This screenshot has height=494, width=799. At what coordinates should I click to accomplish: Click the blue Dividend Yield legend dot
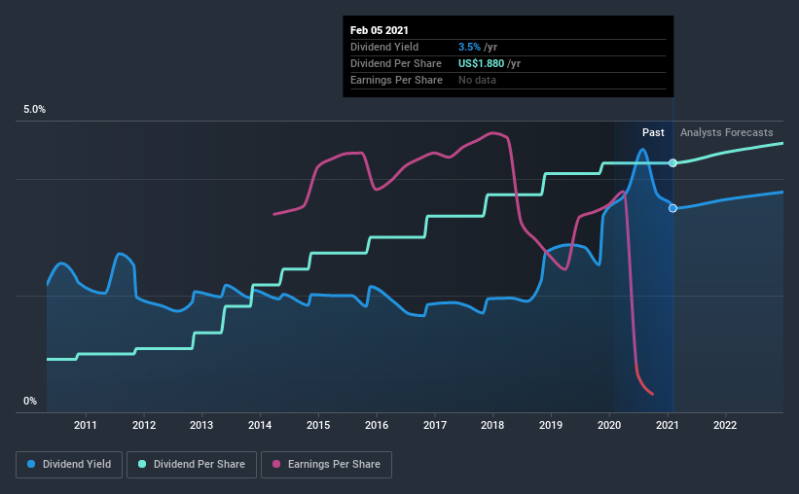[31, 464]
